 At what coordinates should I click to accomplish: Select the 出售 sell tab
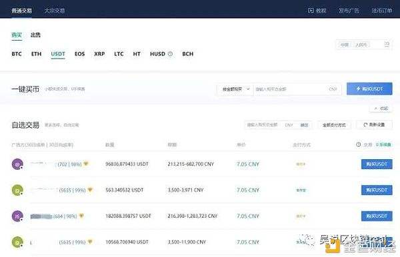pyautogui.click(x=35, y=35)
